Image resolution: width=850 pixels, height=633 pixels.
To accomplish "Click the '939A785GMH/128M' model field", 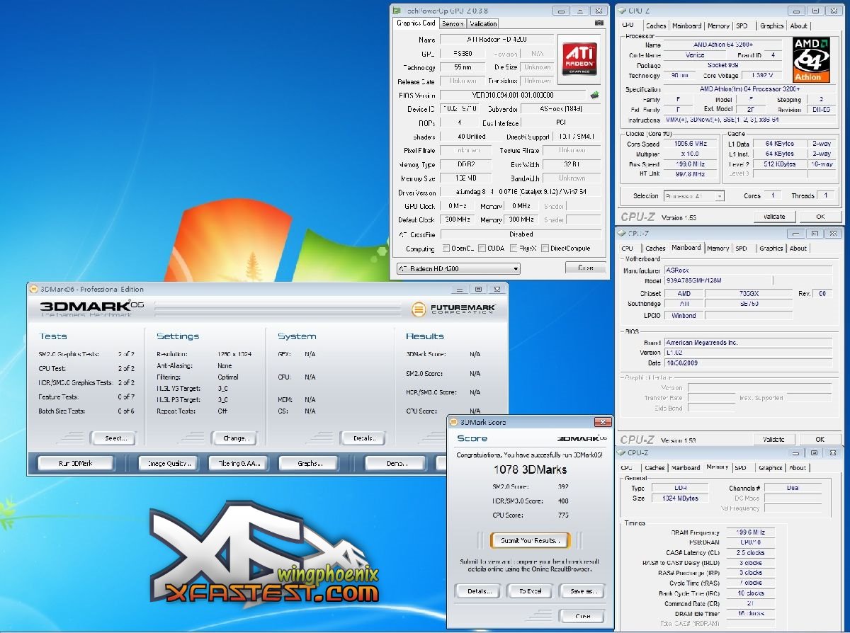I will pos(719,280).
